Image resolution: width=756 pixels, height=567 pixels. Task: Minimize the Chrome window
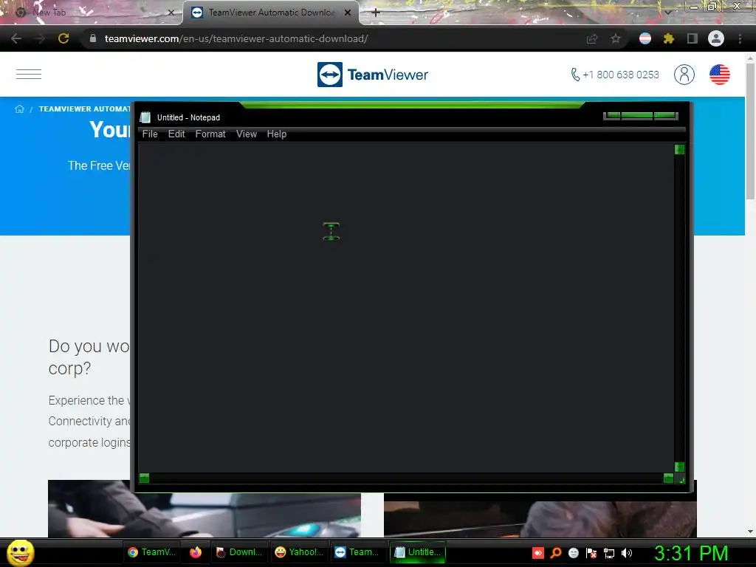694,7
